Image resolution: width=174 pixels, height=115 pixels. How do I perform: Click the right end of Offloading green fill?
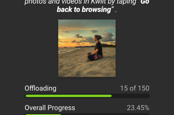[111, 96]
